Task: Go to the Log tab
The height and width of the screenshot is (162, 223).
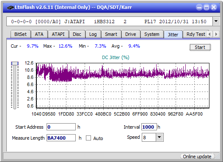Action: pos(93,34)
